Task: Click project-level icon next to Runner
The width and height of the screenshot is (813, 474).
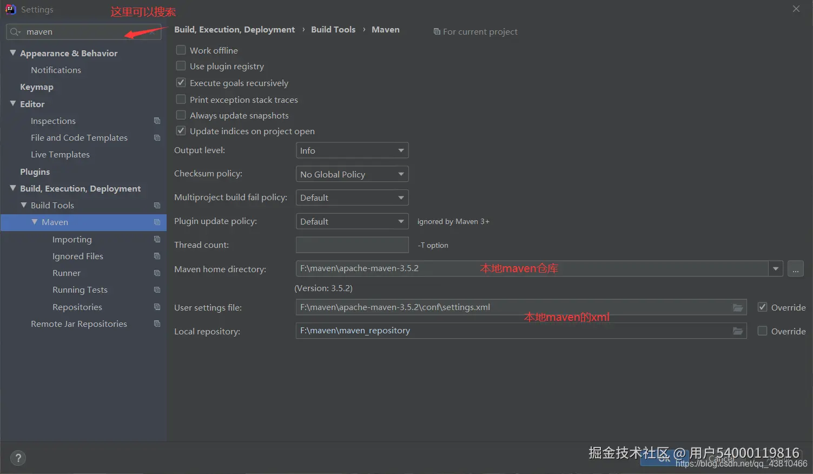Action: point(157,273)
